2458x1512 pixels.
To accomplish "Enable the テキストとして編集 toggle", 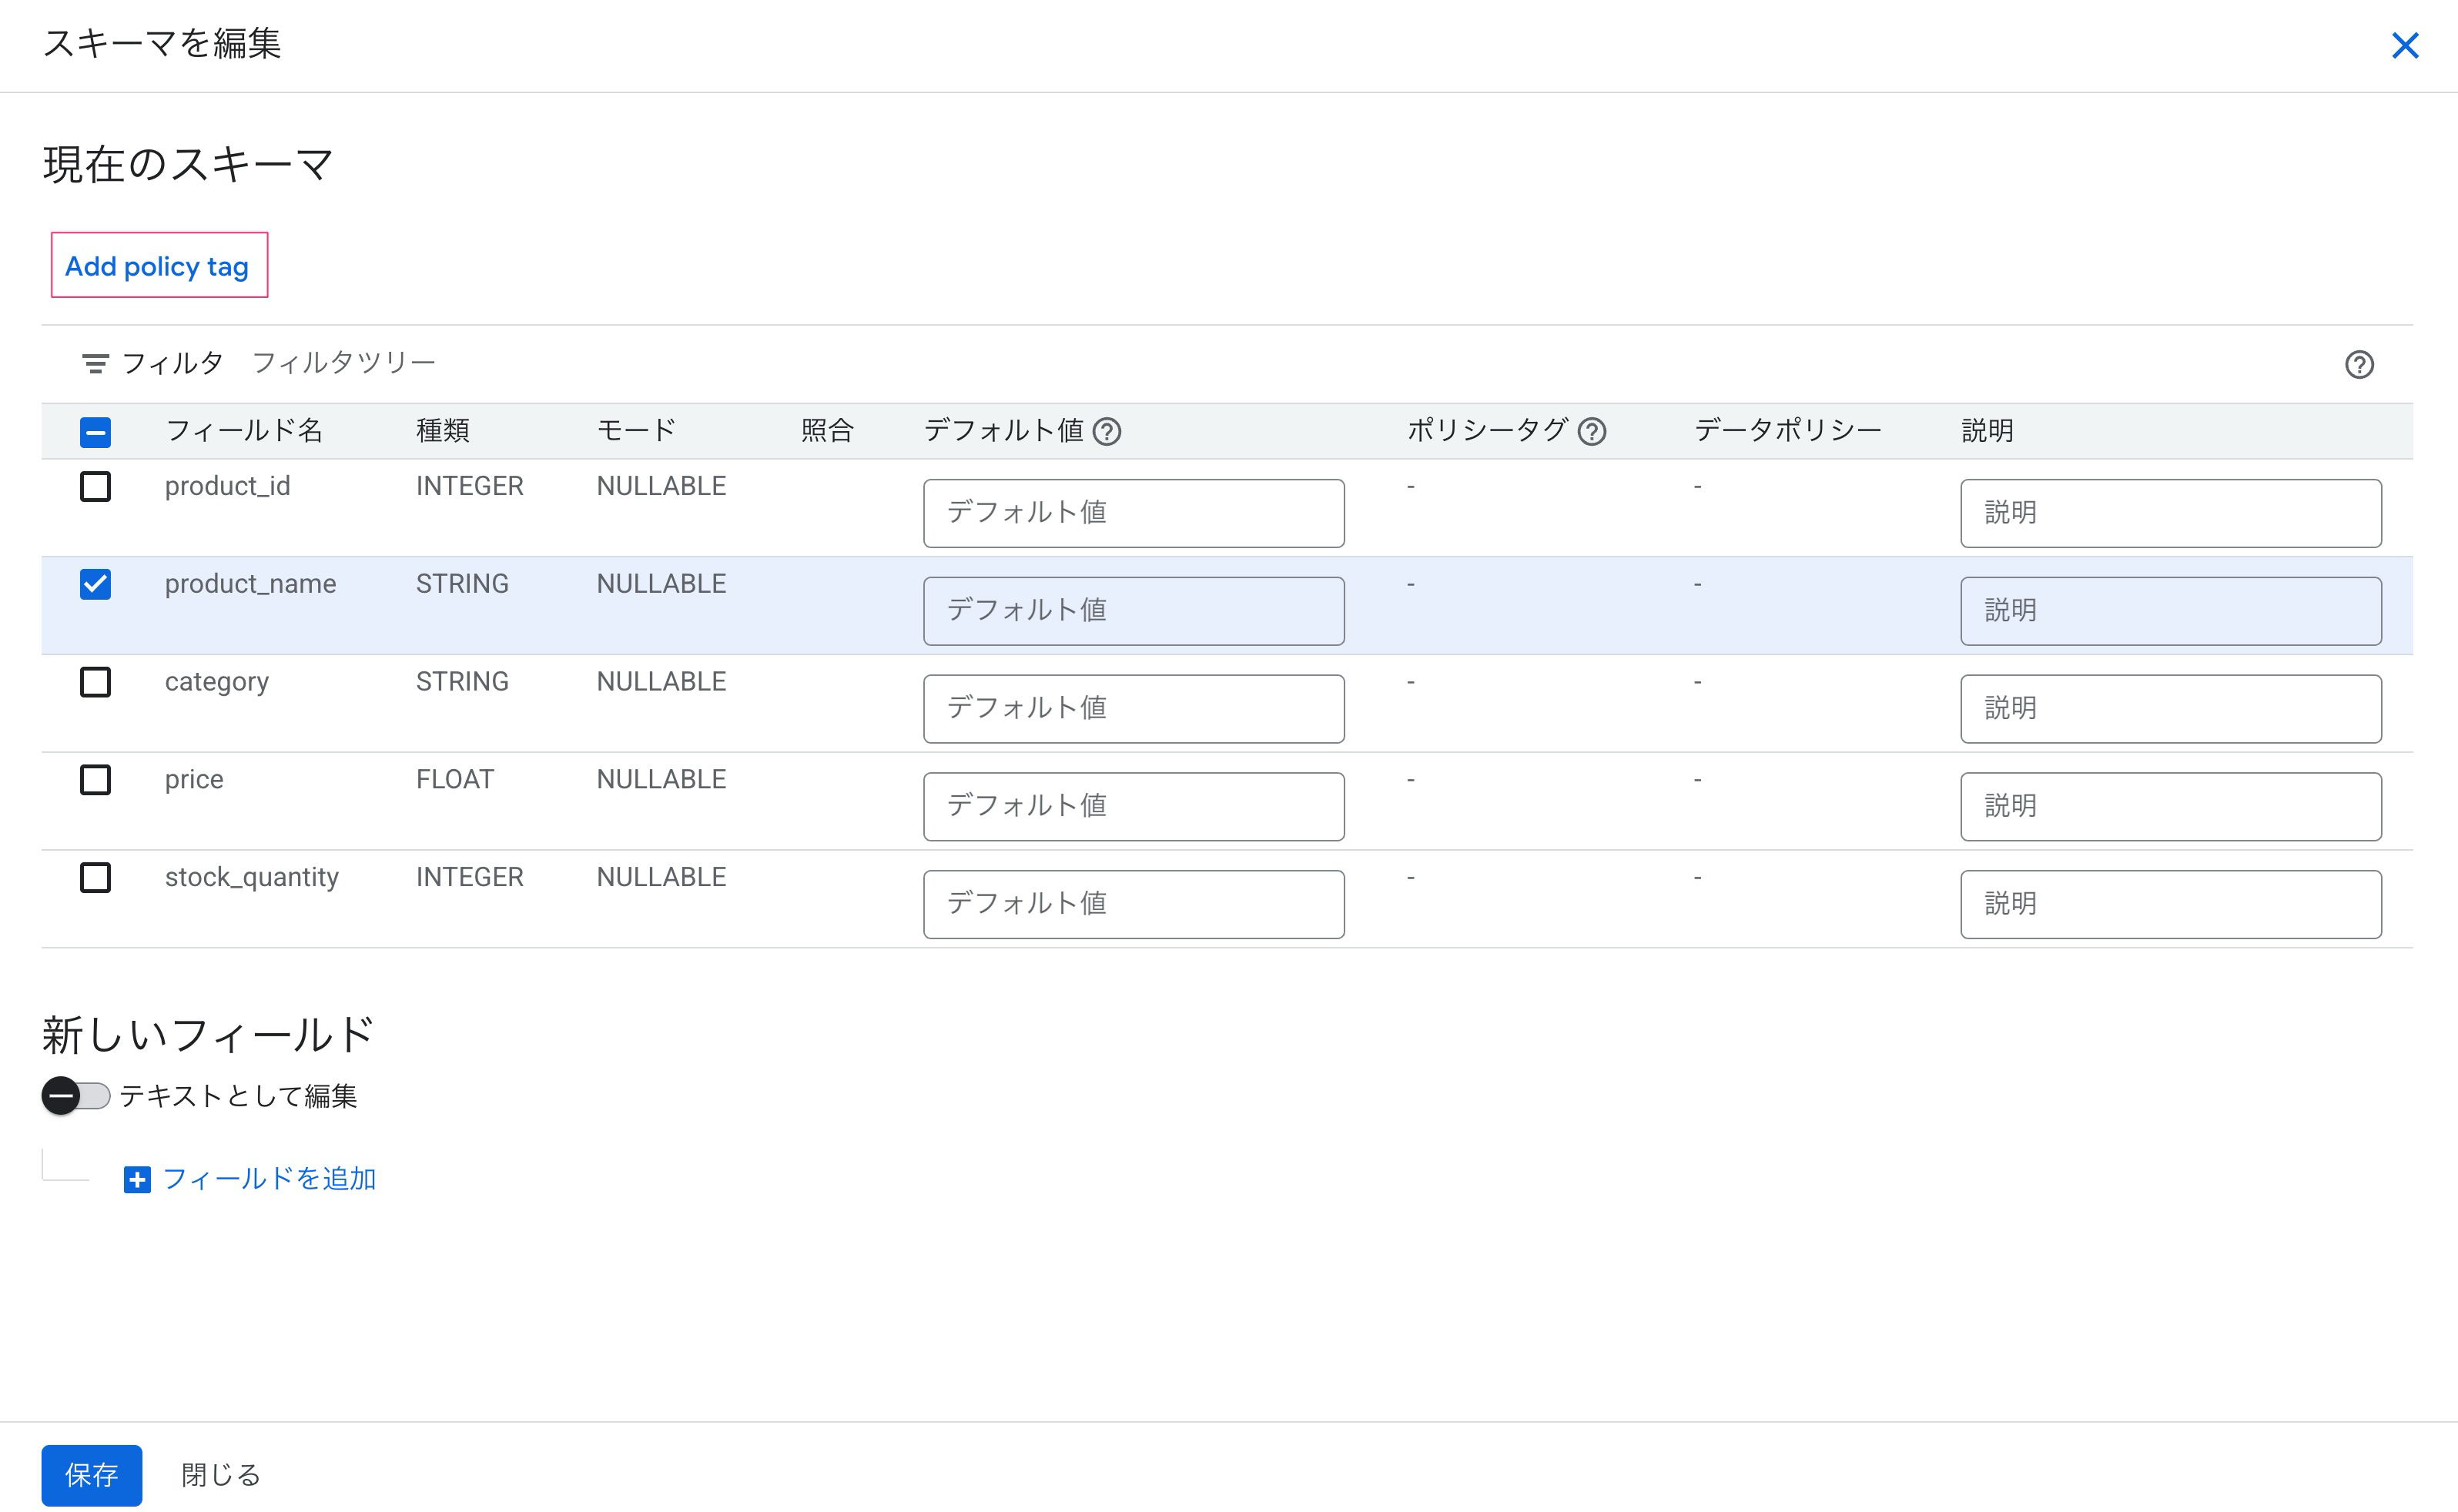I will pyautogui.click(x=75, y=1096).
